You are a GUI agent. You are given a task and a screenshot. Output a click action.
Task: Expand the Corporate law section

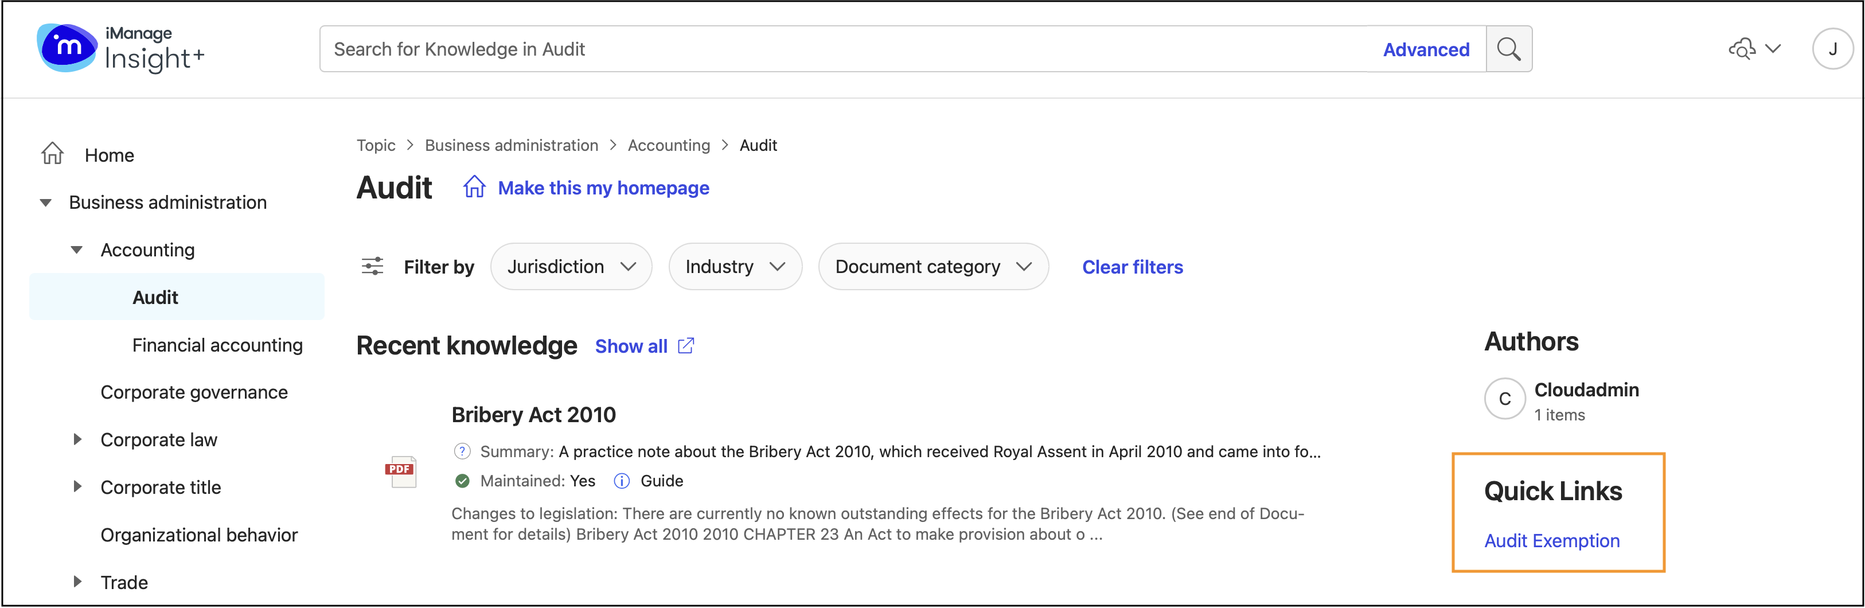77,439
